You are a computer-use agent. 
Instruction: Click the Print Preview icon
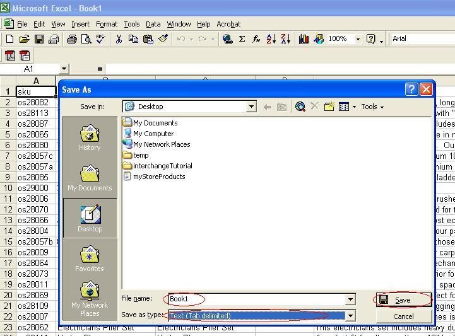tap(86, 39)
